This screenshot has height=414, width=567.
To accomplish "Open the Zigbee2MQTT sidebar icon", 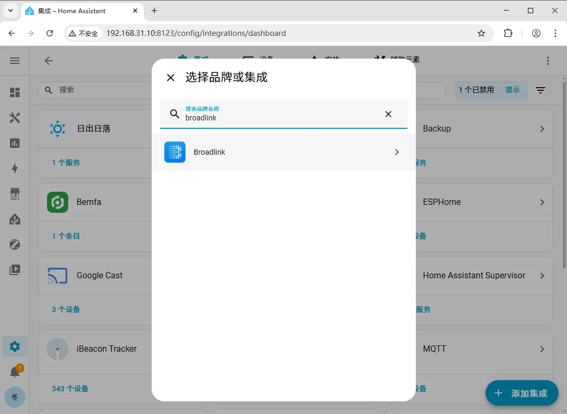I will [x=15, y=244].
